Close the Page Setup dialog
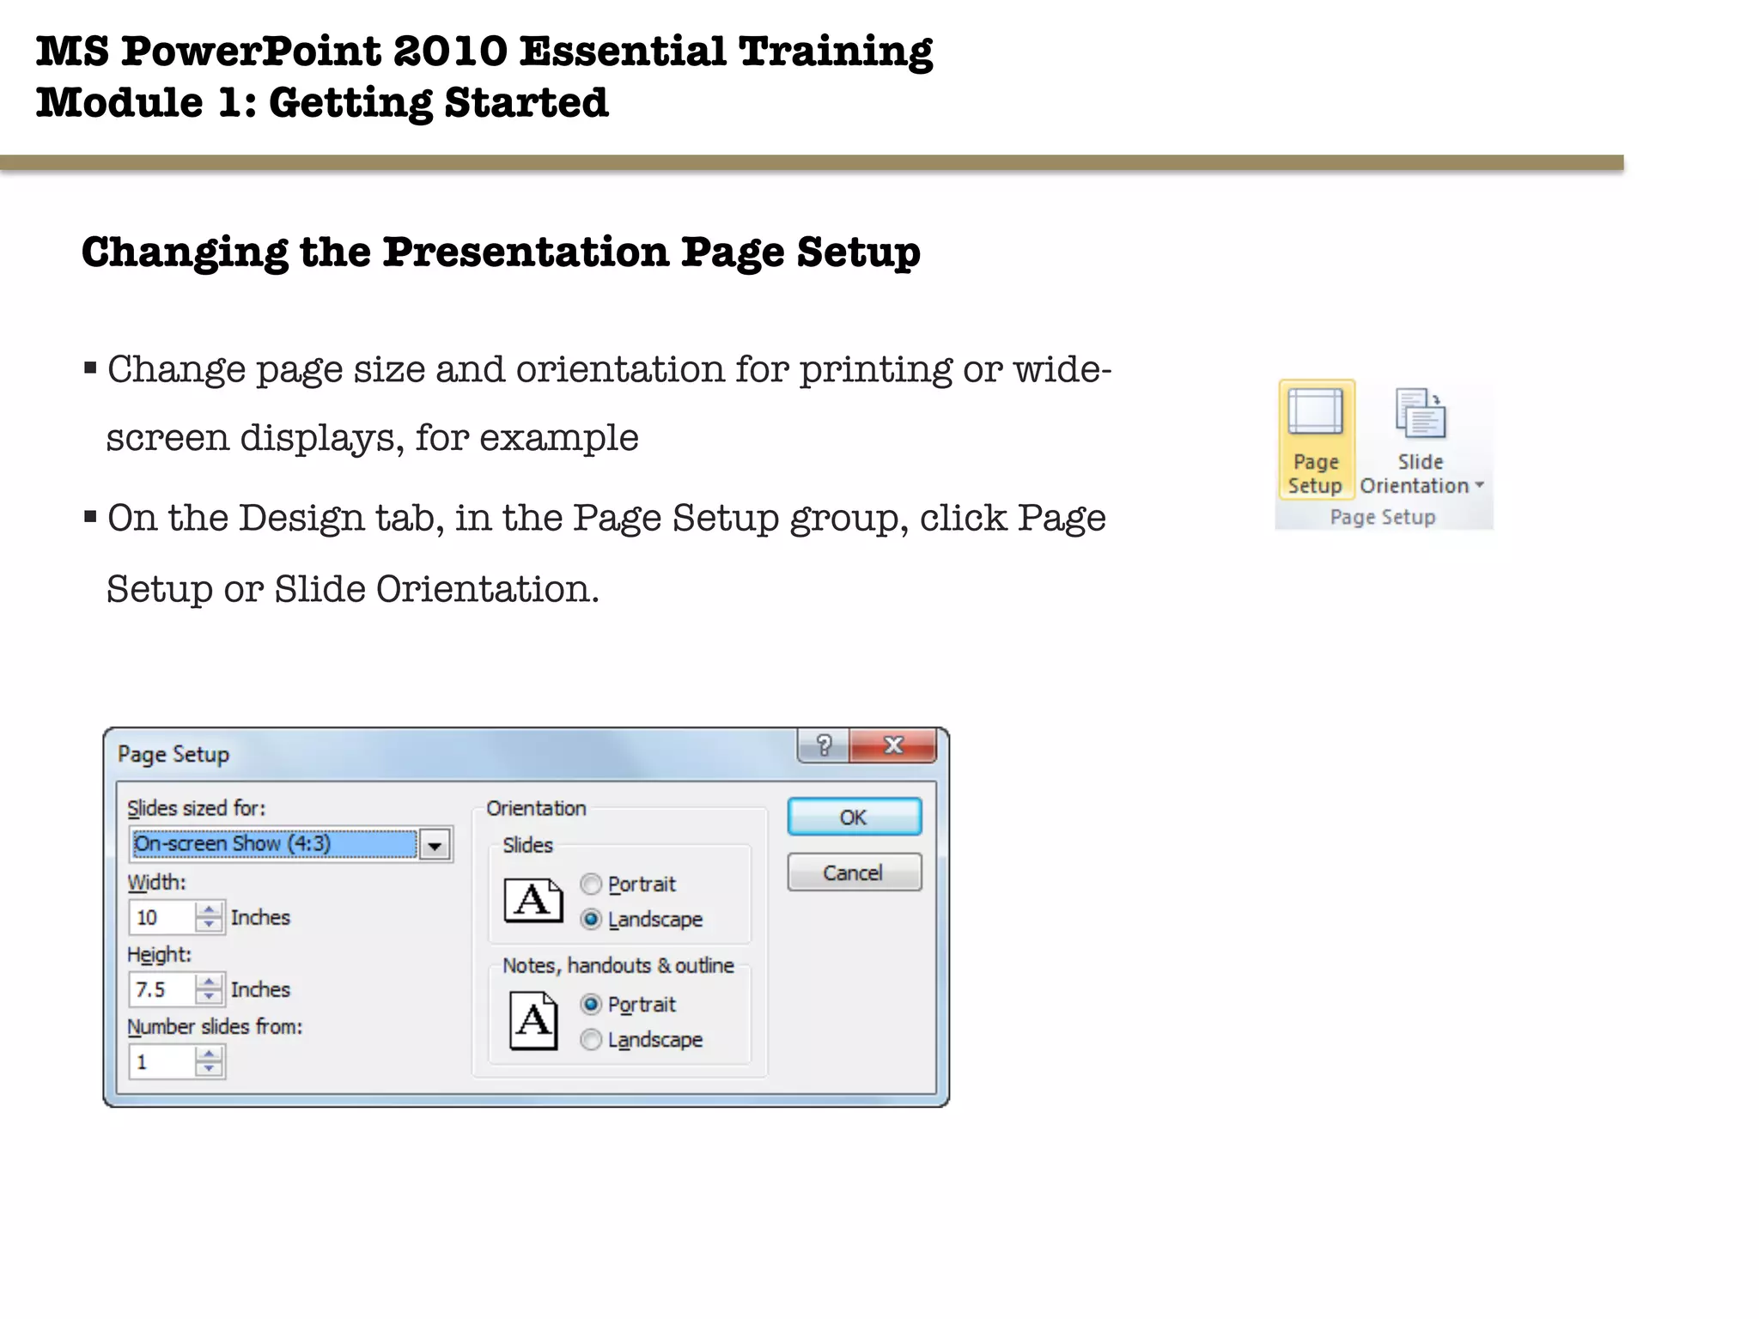The height and width of the screenshot is (1319, 1759). tap(893, 745)
